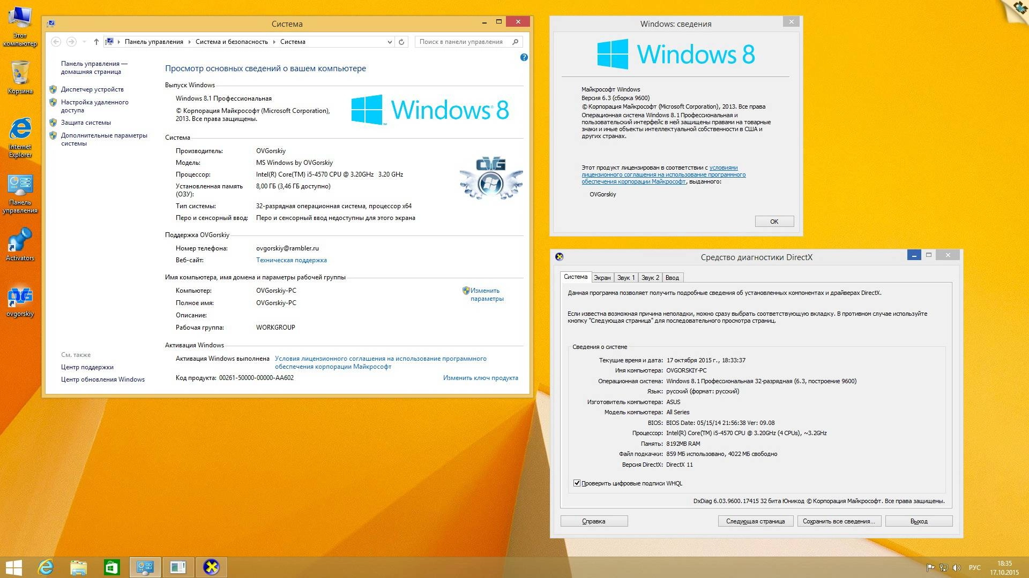Open 'Дополнительные параметры системы' link
The image size is (1029, 578).
(x=104, y=139)
